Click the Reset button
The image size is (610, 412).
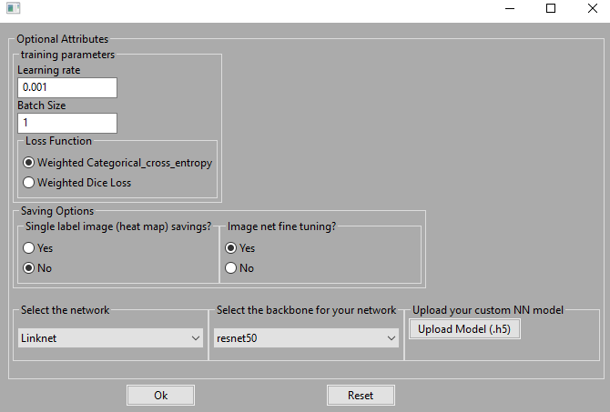point(361,396)
